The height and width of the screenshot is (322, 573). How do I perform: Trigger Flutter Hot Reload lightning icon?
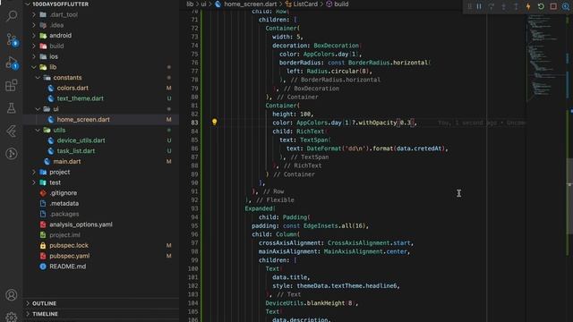point(528,6)
